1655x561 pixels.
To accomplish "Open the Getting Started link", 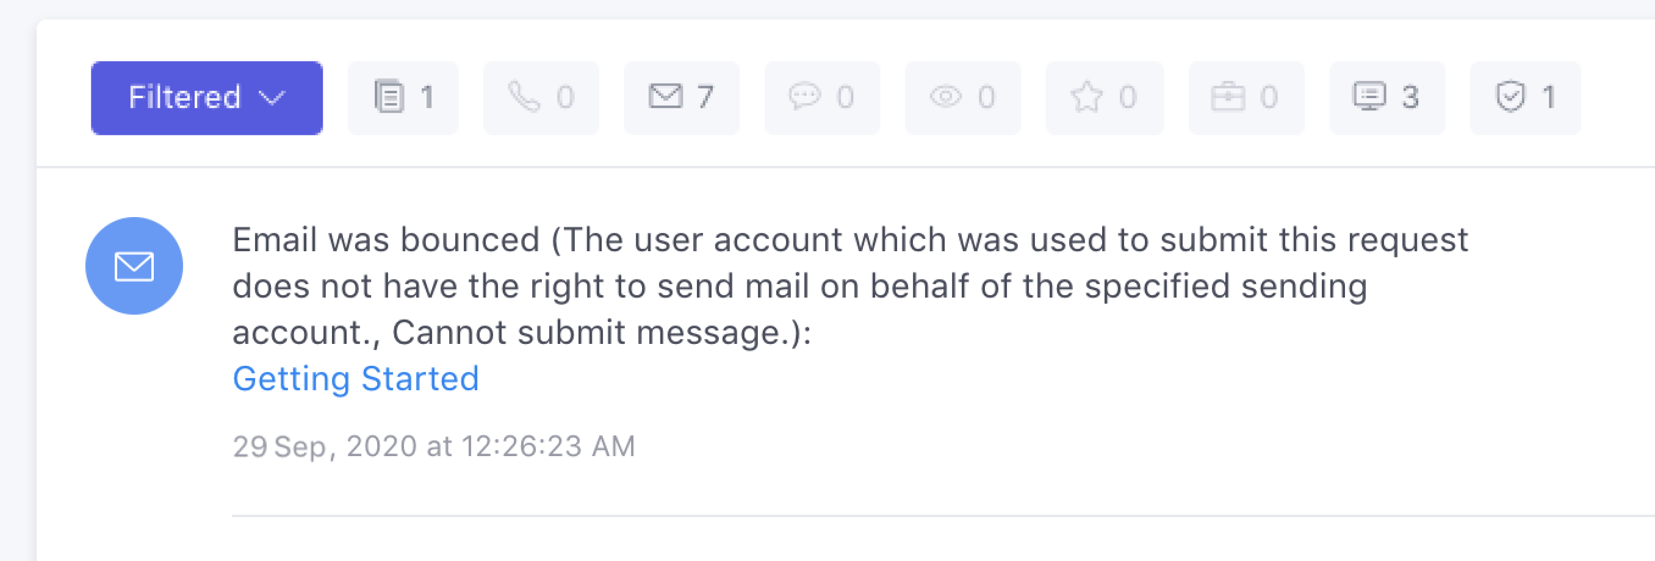I will point(356,379).
